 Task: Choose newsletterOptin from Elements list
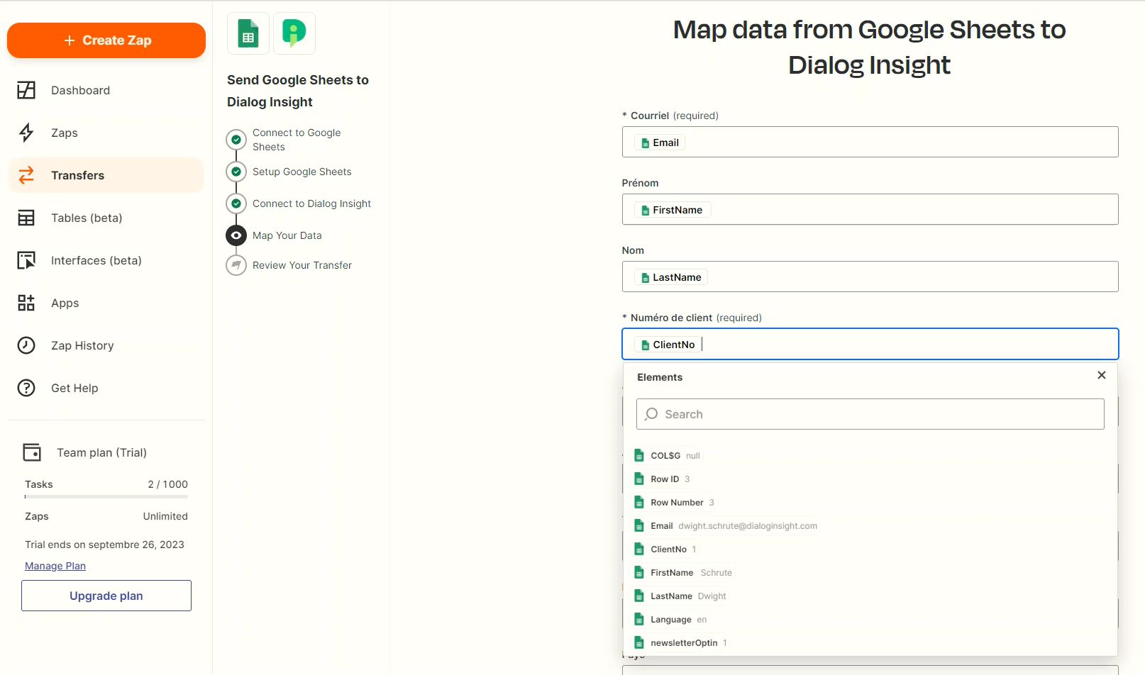[x=681, y=643]
